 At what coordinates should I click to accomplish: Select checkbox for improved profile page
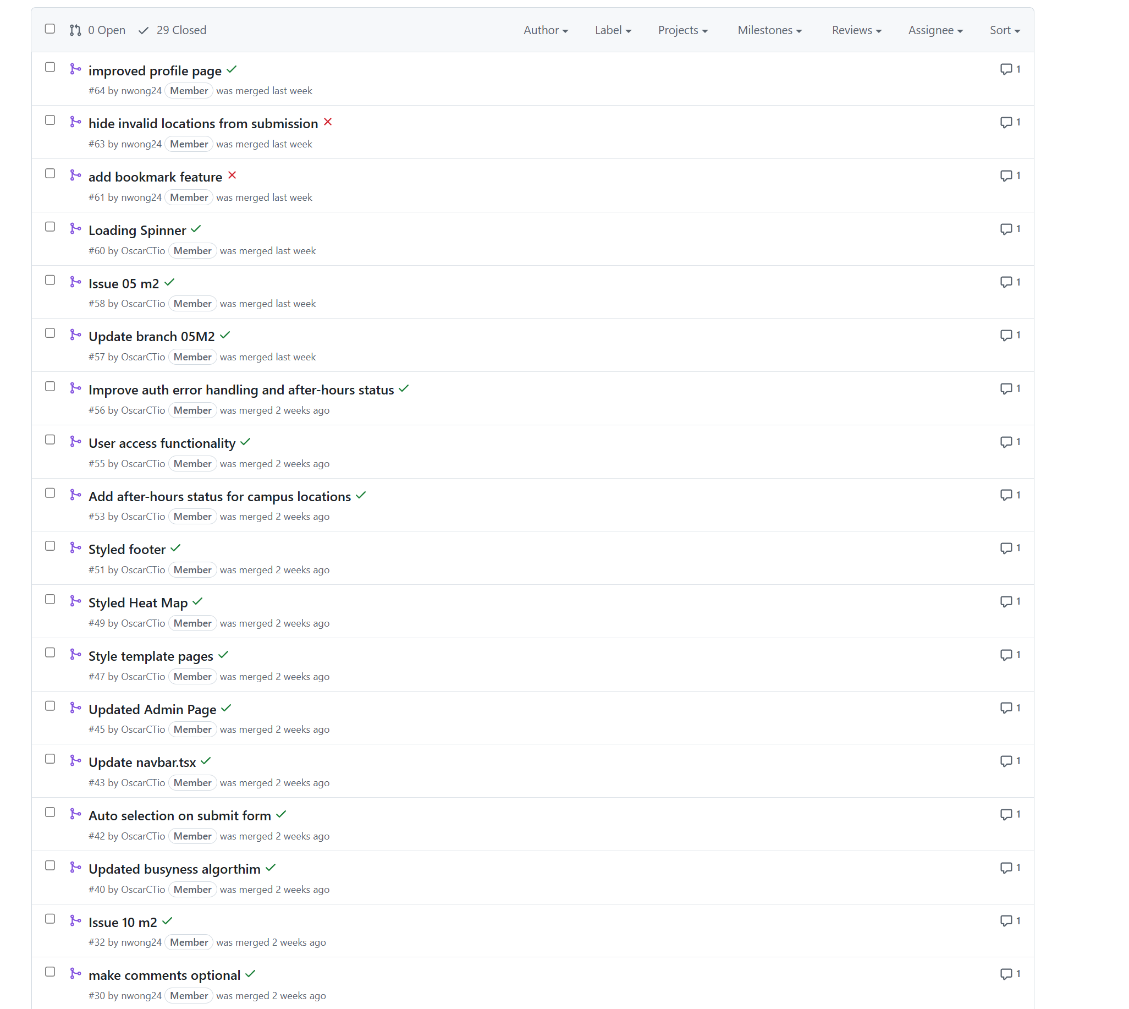(50, 68)
